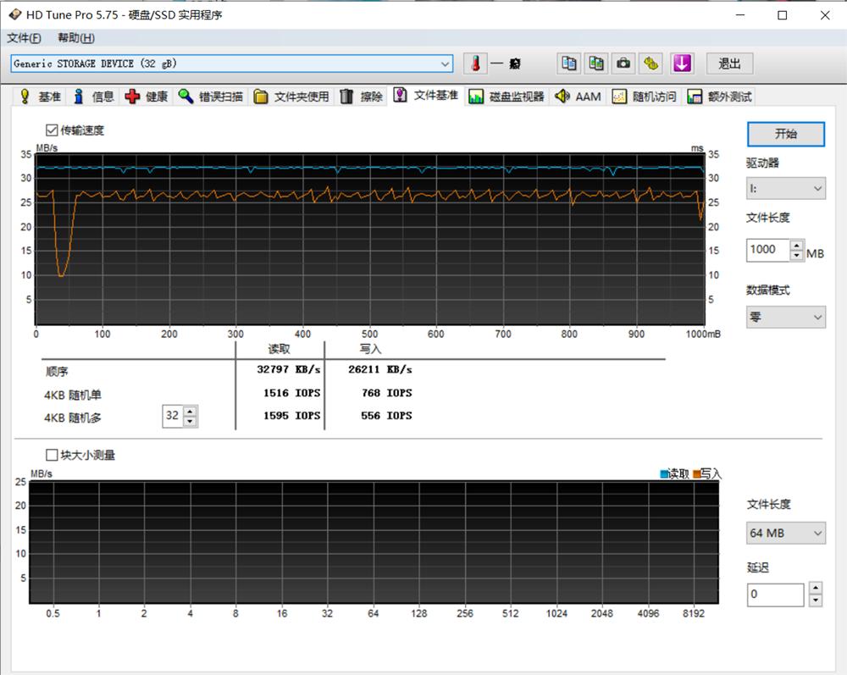Image resolution: width=847 pixels, height=675 pixels.
Task: Open the 驱动器 drive letter dropdown
Action: click(785, 188)
